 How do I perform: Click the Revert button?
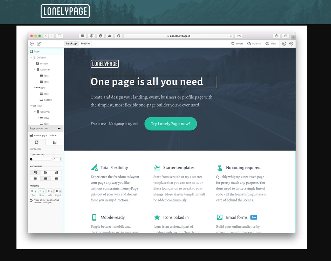coord(237,43)
